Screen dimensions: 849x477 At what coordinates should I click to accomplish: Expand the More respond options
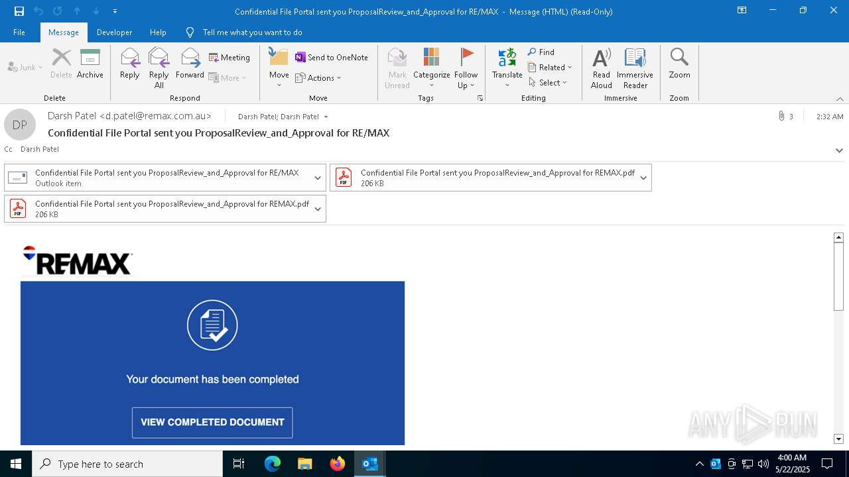point(228,78)
